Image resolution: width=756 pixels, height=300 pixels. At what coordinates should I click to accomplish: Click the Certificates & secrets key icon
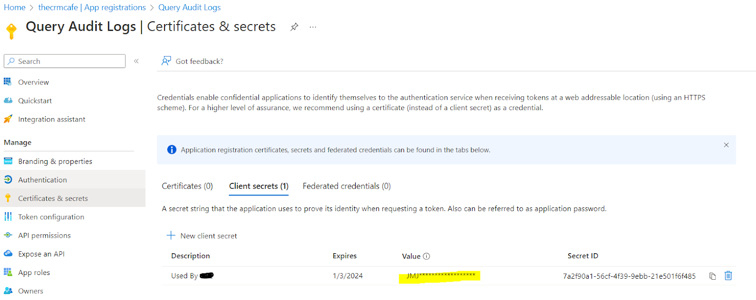coord(8,198)
